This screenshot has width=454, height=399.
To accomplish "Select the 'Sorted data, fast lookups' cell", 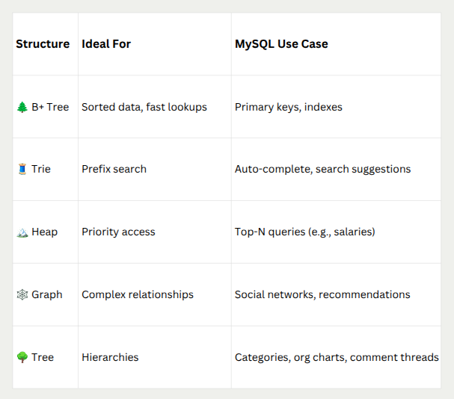I will click(144, 107).
